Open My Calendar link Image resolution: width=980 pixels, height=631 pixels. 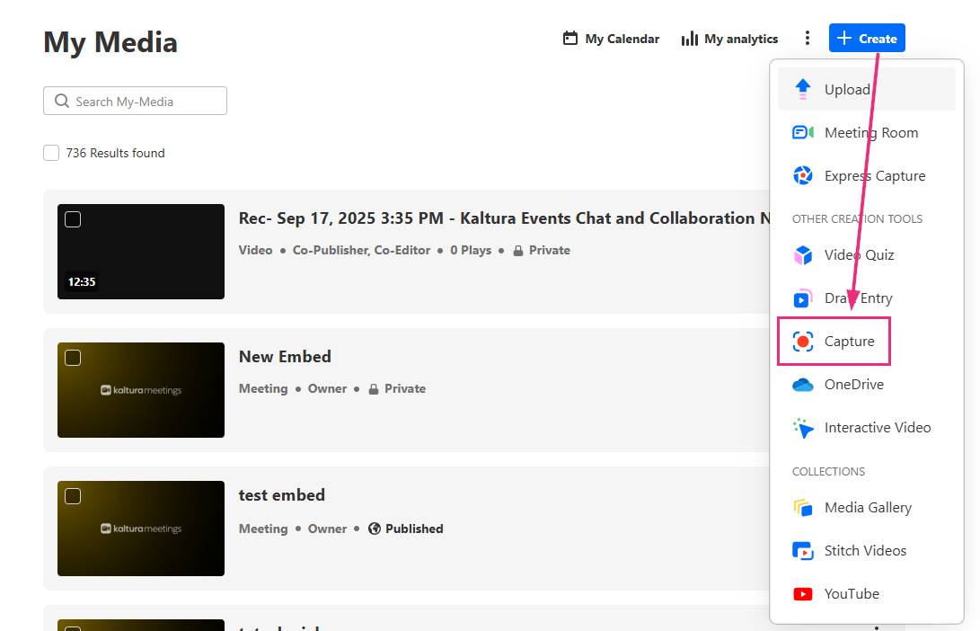611,39
